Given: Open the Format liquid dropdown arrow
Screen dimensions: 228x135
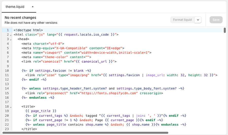Looking at the screenshot, I should pyautogui.click(x=198, y=20).
